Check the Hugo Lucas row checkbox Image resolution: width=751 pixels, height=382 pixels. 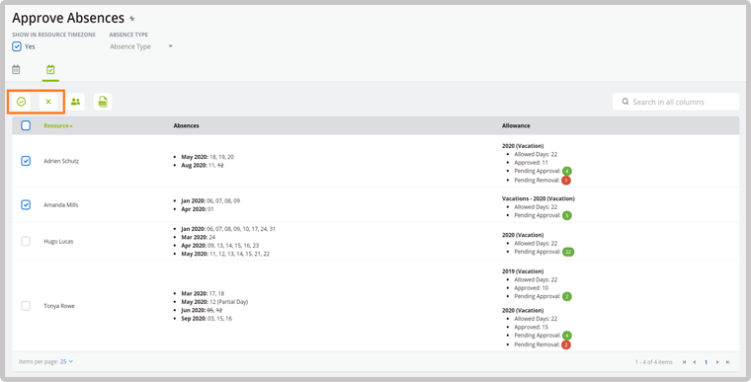[x=26, y=241]
